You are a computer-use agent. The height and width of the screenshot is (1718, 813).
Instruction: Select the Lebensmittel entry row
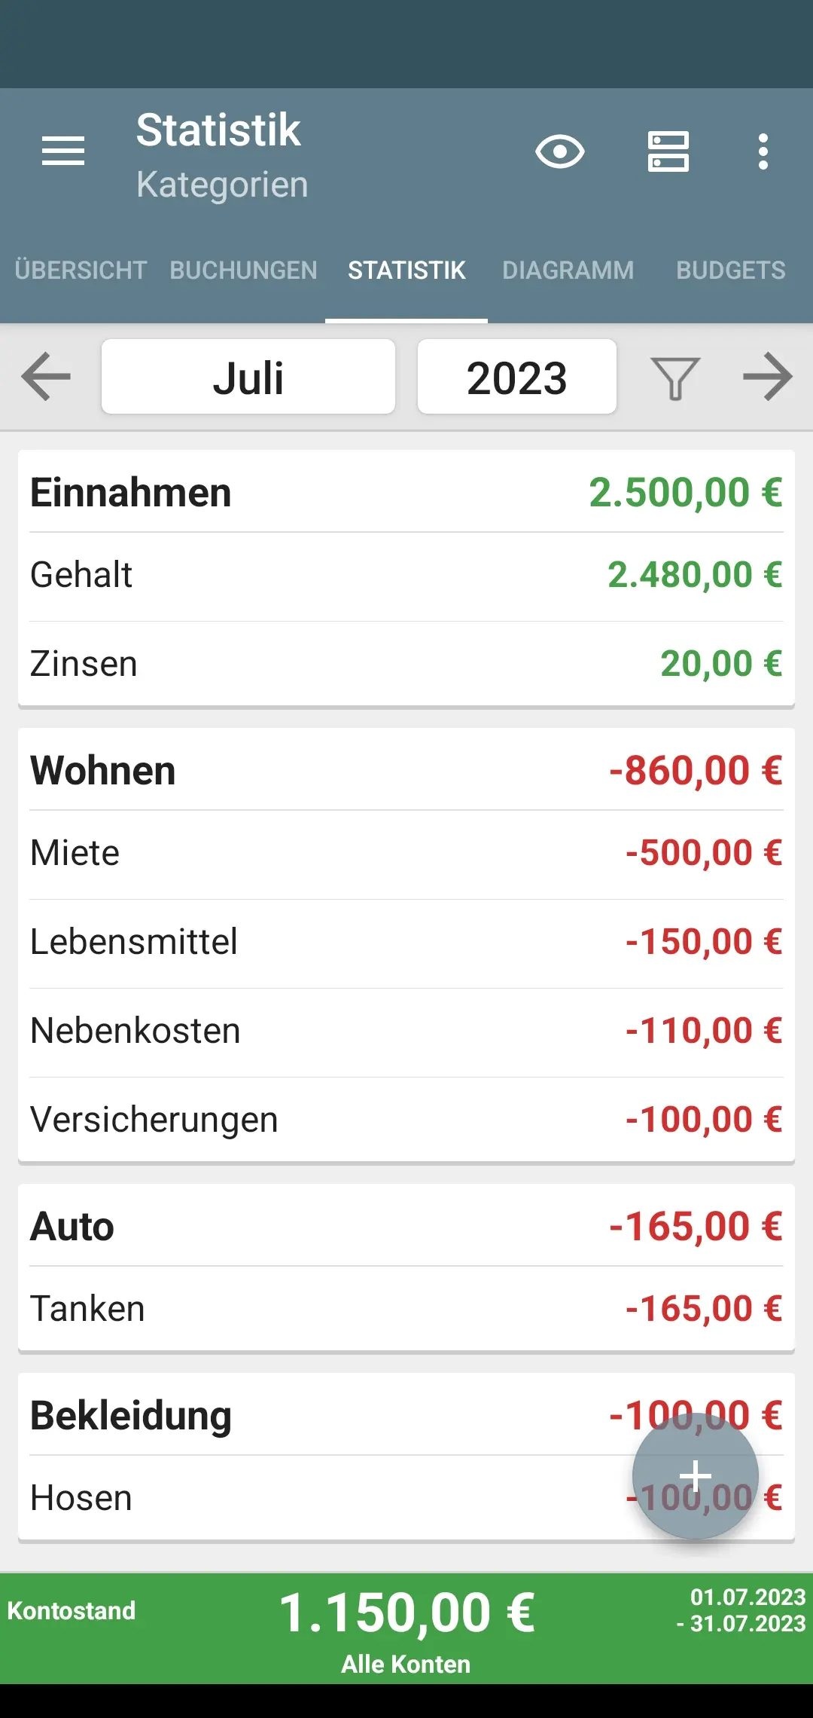click(x=406, y=942)
